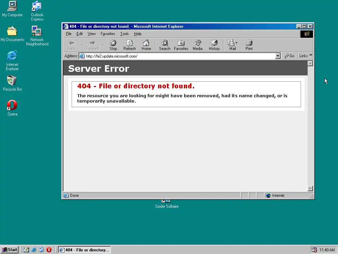Select the Recycle Bin icon

click(12, 83)
